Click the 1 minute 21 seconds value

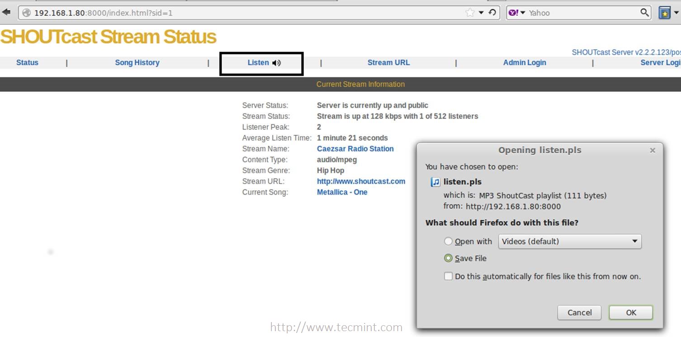(x=352, y=138)
